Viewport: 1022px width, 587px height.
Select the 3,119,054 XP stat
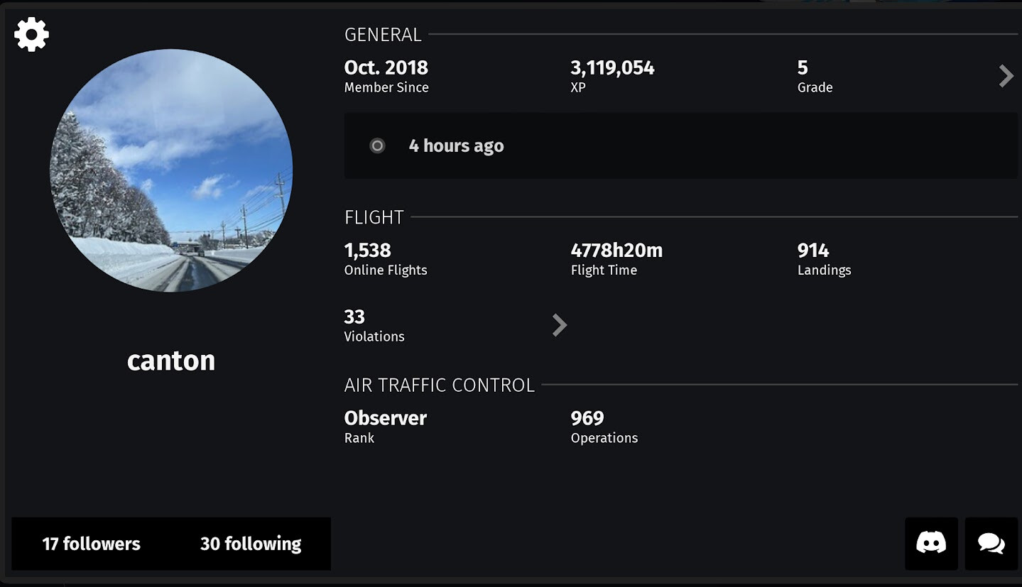coord(612,68)
